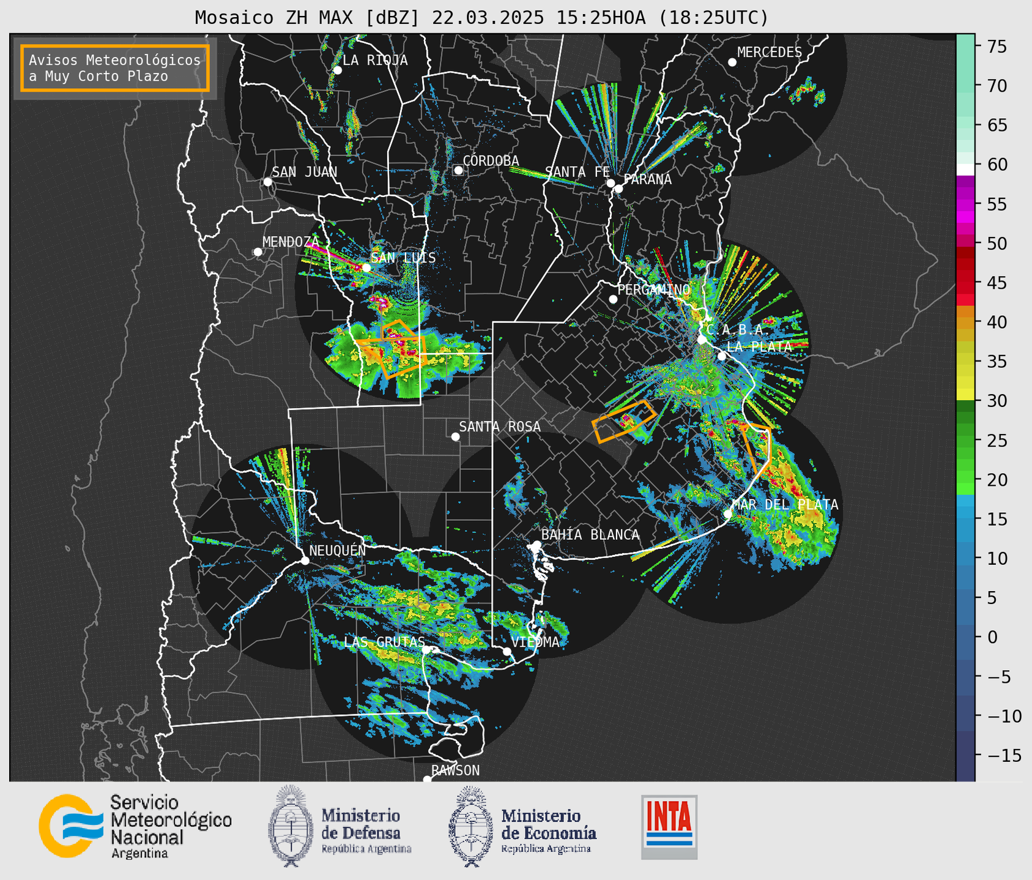Select the CÓRDOBA city marker dot
Viewport: 1032px width, 880px height.
(458, 170)
